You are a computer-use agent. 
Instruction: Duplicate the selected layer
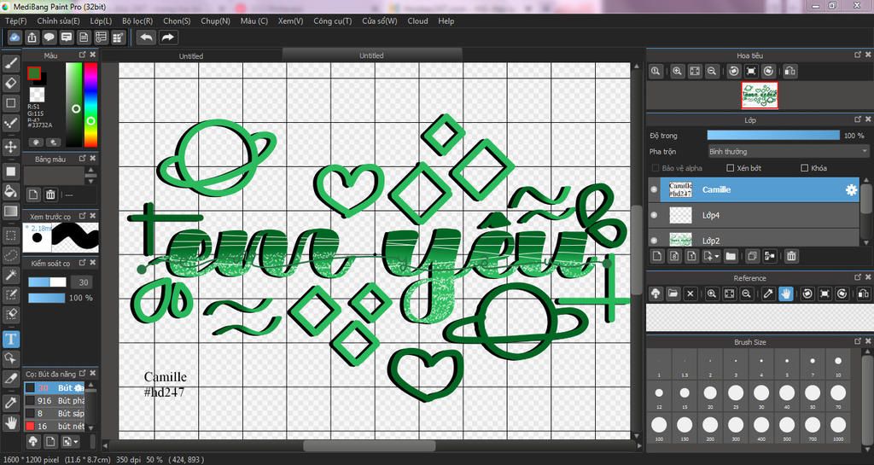point(753,256)
